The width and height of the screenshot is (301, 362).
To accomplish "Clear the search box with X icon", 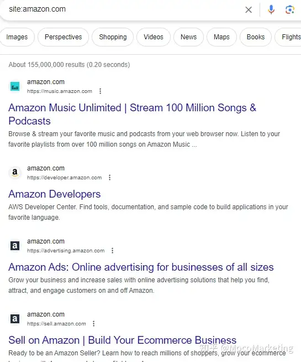I will pos(249,10).
